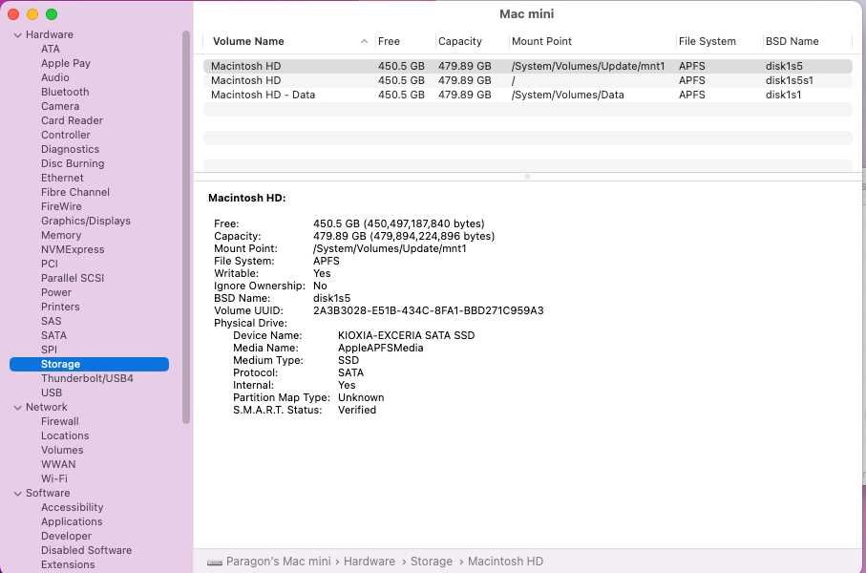Open Applications under Software

coord(72,521)
